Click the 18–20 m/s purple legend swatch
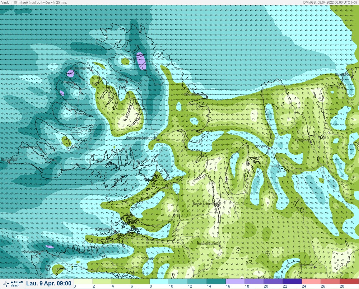 (254, 281)
